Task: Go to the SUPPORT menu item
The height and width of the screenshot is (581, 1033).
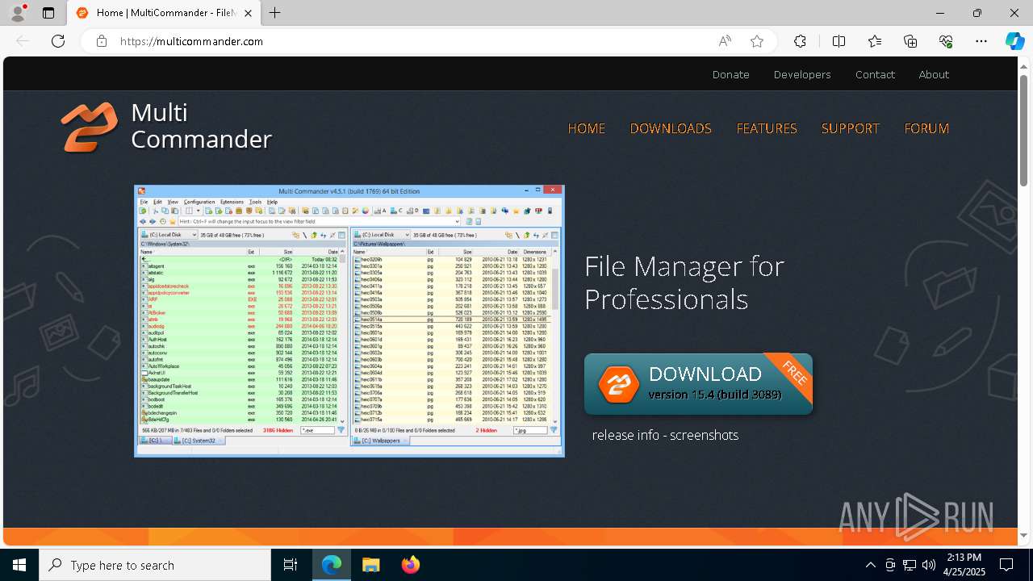Action: pyautogui.click(x=850, y=128)
